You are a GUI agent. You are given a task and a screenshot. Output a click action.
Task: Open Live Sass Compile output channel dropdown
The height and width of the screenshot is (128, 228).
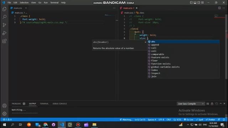coord(191,103)
